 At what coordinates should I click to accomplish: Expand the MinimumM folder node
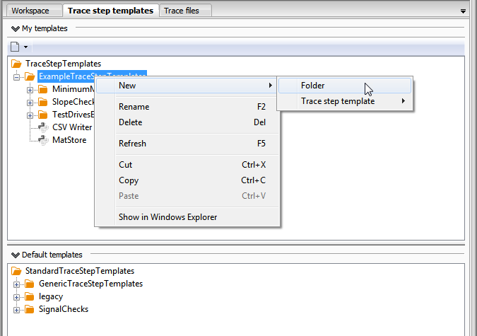30,90
